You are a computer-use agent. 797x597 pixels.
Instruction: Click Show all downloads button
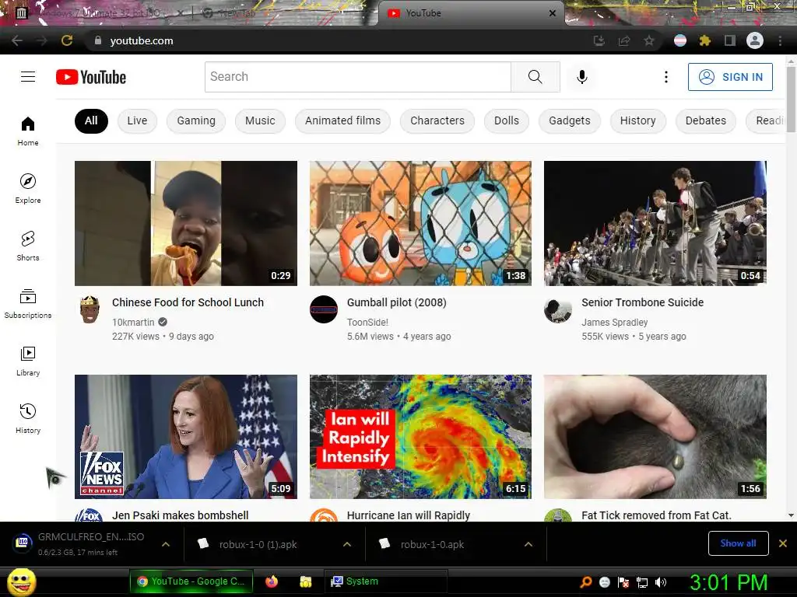(x=738, y=543)
